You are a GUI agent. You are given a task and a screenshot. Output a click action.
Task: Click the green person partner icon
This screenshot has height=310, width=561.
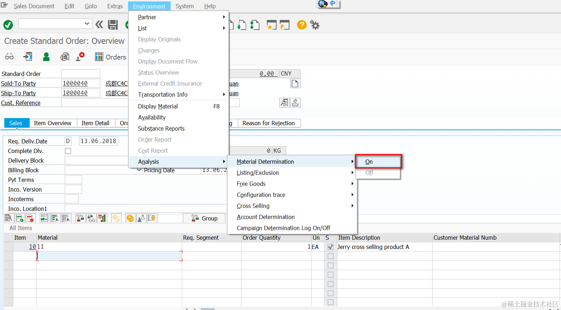(x=46, y=57)
